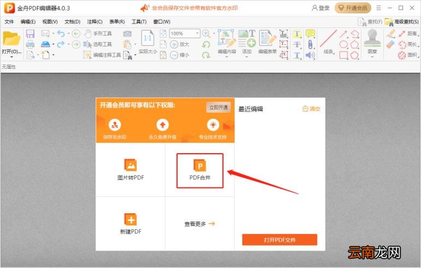Expand dropdown arrow under 添加
421x268 pixels.
tap(247, 57)
